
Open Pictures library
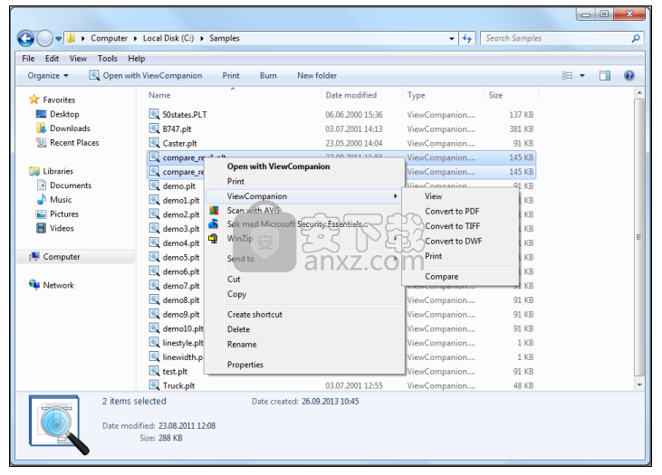click(64, 214)
